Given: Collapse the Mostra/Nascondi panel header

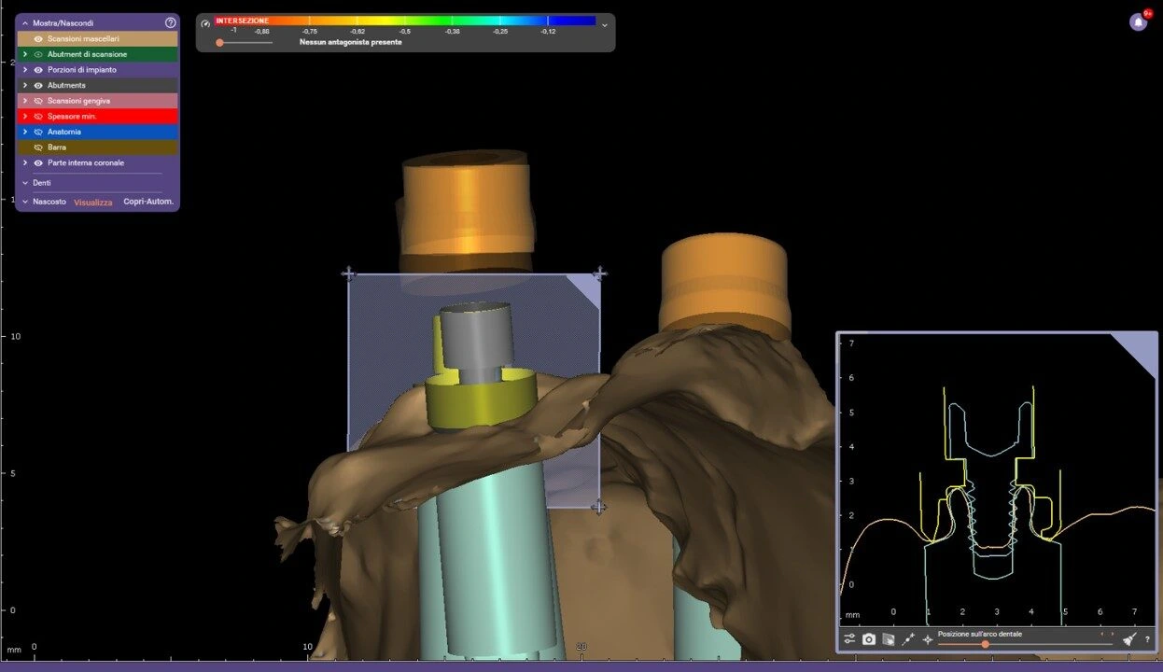Looking at the screenshot, I should click(x=25, y=22).
